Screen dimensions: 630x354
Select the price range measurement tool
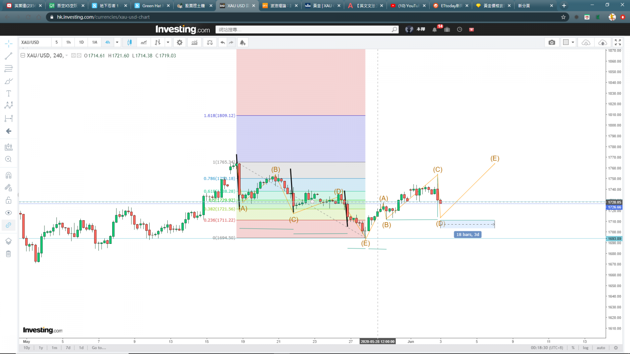pyautogui.click(x=8, y=118)
